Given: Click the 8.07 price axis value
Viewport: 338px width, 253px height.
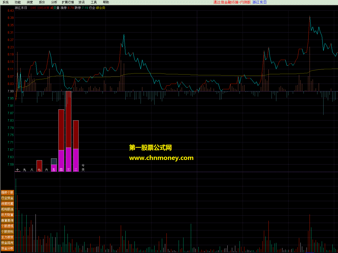Looking at the screenshot, I should [x=11, y=77].
